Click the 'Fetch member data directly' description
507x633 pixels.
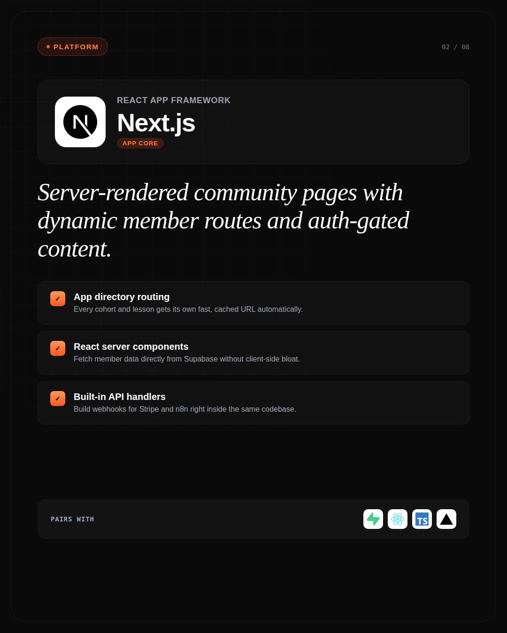point(187,359)
